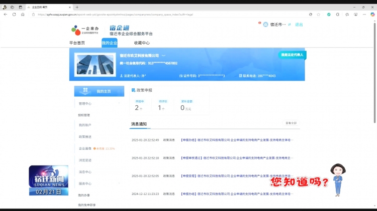Select the 我的企业 tab
This screenshot has height=211, width=377.
tap(110, 43)
